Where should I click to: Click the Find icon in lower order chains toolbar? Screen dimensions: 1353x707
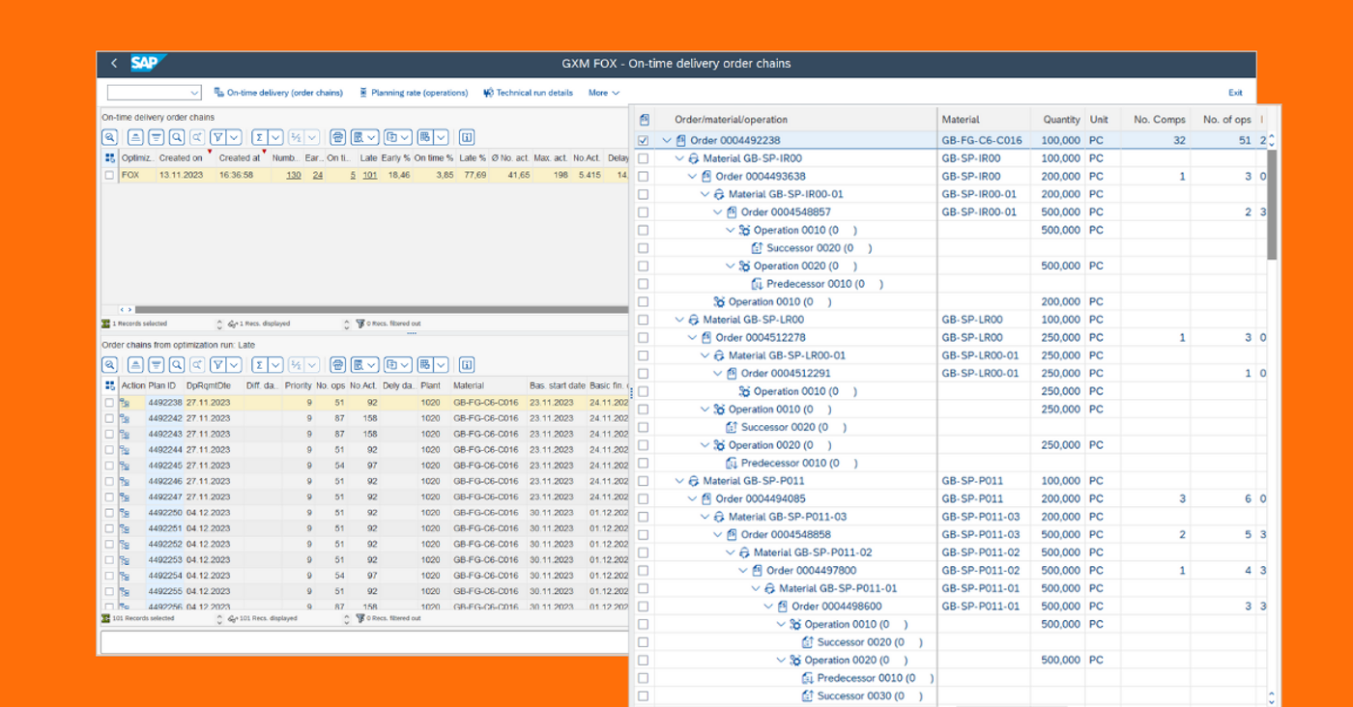click(177, 365)
